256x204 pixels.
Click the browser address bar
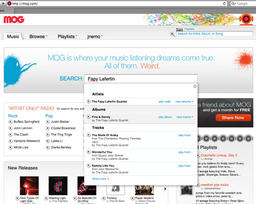[117, 4]
